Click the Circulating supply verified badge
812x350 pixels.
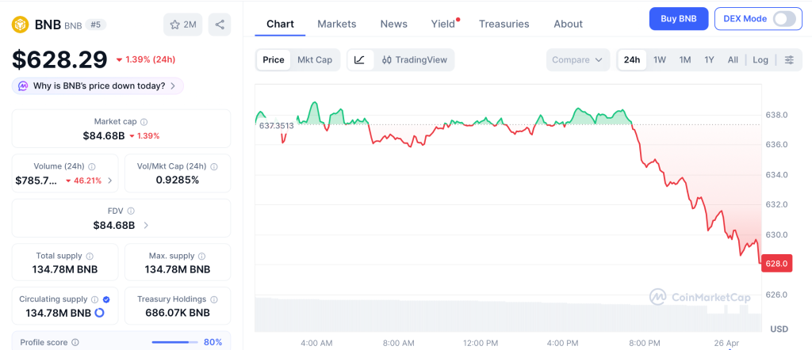pos(106,299)
